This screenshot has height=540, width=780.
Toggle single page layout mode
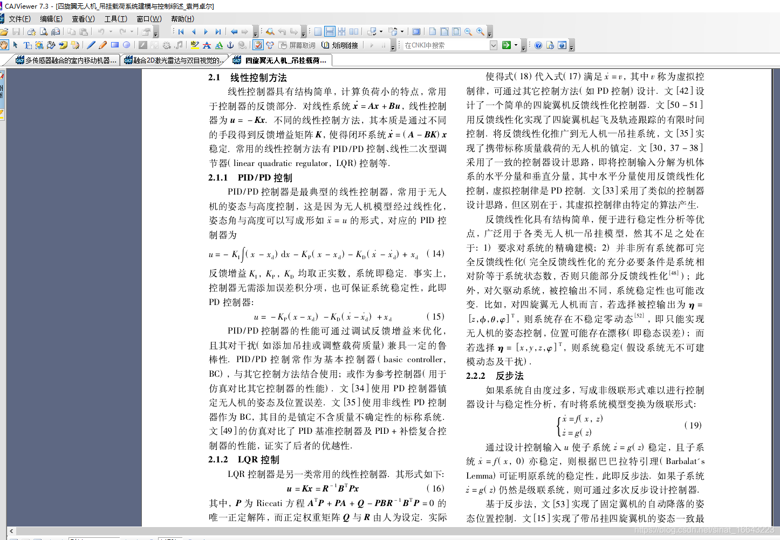[x=318, y=32]
